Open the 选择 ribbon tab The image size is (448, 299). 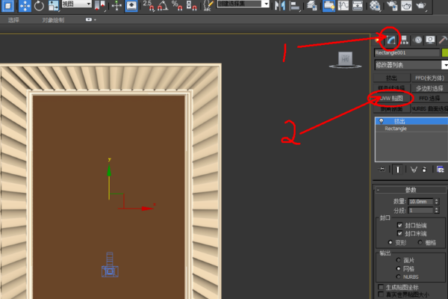(x=13, y=19)
